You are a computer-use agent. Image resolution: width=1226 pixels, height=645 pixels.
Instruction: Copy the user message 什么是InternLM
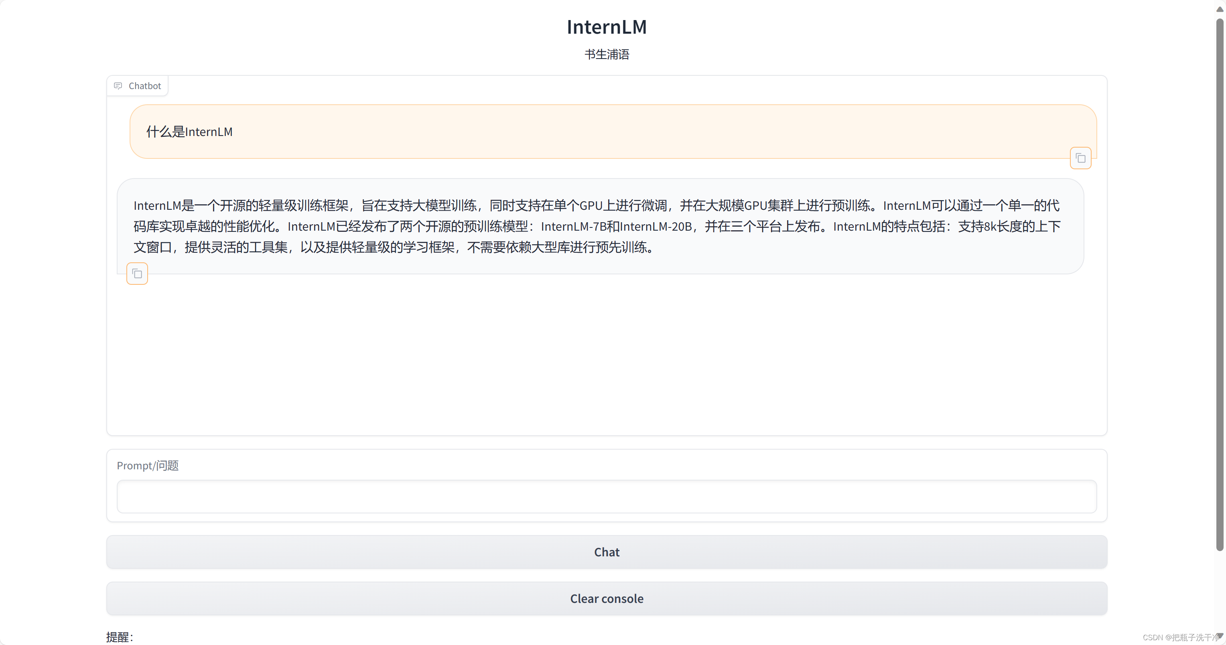(x=1080, y=158)
